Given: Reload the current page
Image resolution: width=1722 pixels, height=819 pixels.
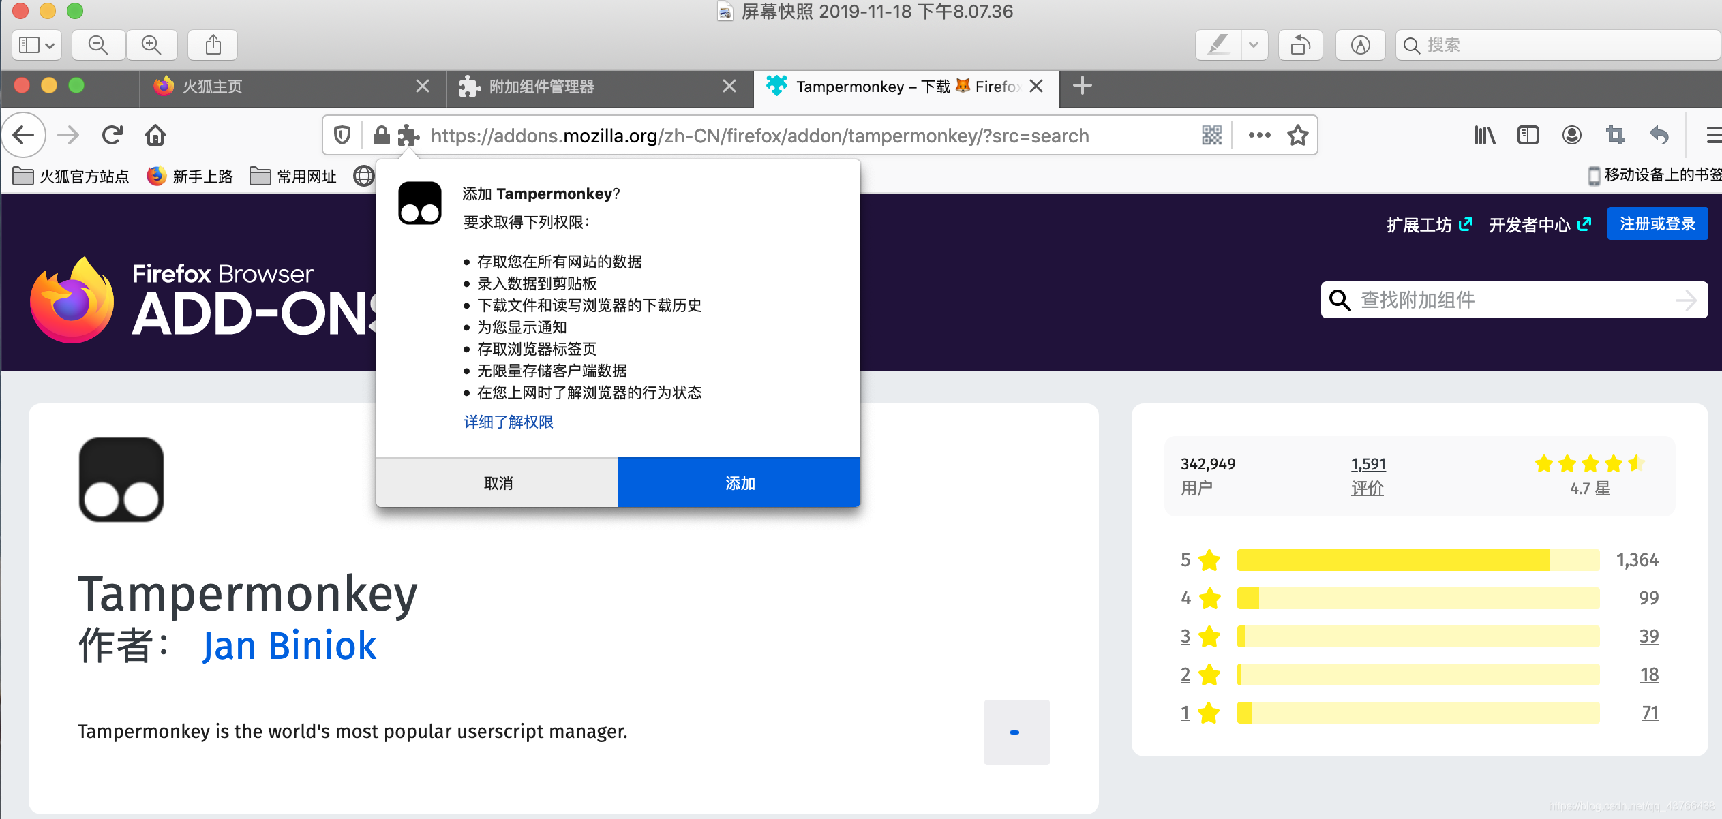Looking at the screenshot, I should tap(112, 136).
